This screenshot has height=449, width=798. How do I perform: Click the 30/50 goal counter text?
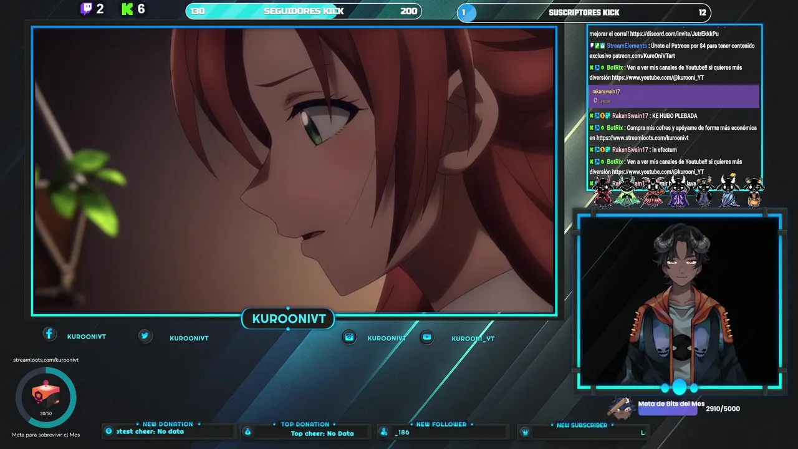[46, 413]
